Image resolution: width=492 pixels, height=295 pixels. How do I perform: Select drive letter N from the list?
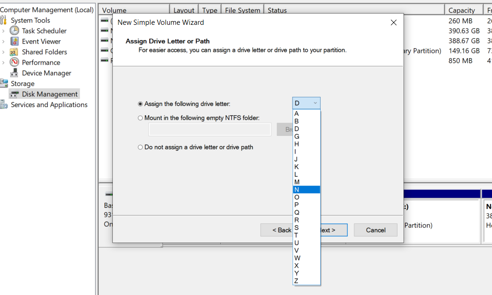coord(306,189)
